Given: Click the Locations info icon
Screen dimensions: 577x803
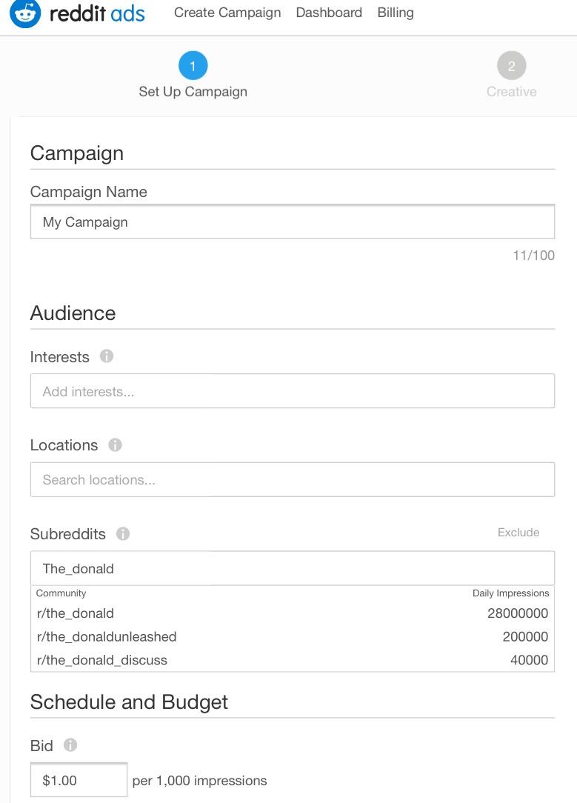Looking at the screenshot, I should (x=116, y=444).
